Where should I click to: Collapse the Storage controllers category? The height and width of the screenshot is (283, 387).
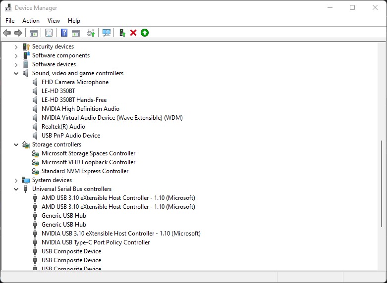[x=16, y=144]
